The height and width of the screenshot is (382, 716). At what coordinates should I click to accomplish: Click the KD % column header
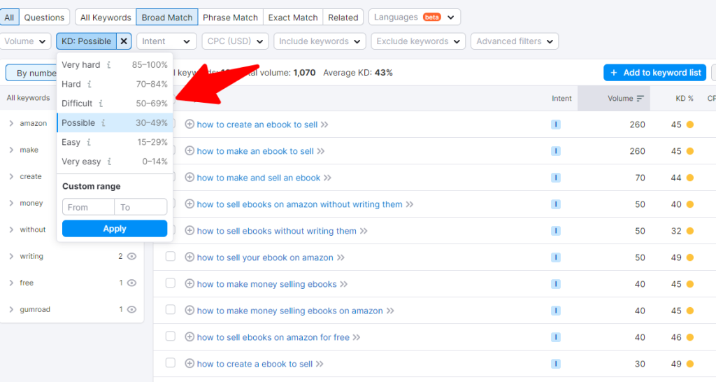click(x=684, y=98)
